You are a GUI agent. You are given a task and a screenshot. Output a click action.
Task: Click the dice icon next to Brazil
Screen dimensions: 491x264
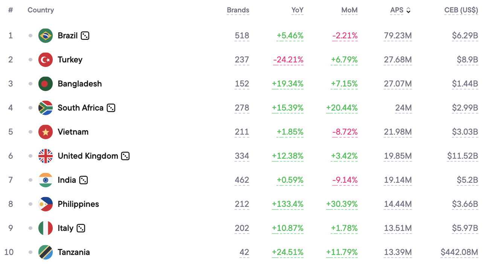click(85, 36)
